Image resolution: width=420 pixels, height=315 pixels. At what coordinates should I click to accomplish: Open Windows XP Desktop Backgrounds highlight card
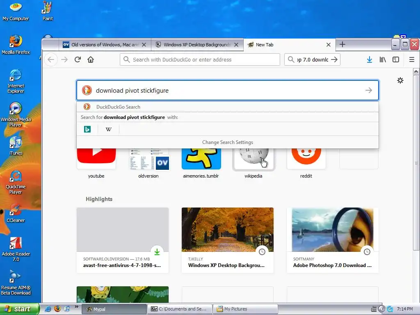(x=227, y=240)
